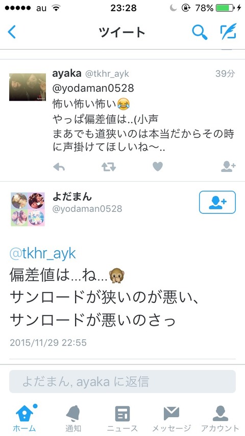Reply to ayaka's tweet with arrow icon
The width and height of the screenshot is (245, 436).
coord(59,167)
